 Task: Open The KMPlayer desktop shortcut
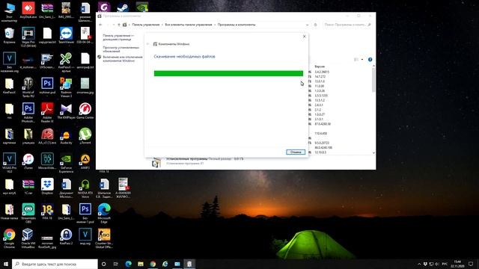click(x=66, y=111)
